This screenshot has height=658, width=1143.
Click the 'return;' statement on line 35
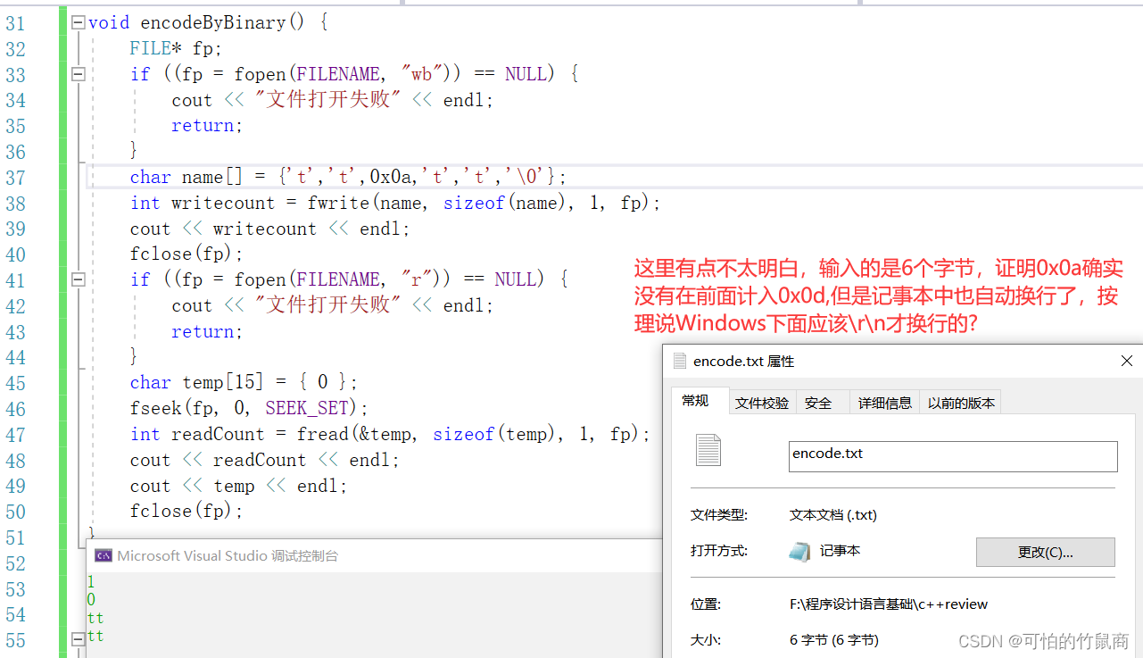click(x=207, y=126)
